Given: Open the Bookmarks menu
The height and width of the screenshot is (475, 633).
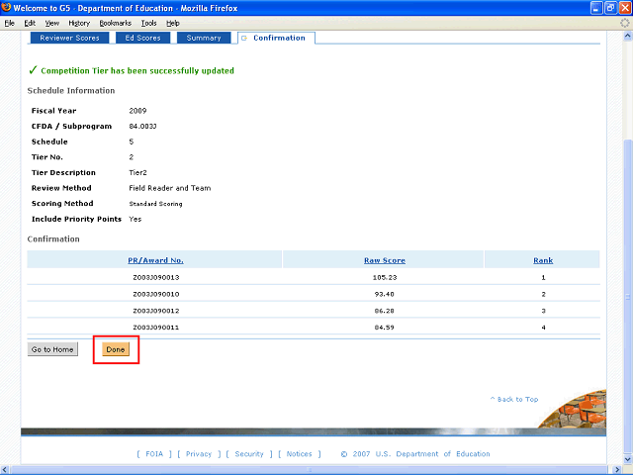Looking at the screenshot, I should point(116,23).
